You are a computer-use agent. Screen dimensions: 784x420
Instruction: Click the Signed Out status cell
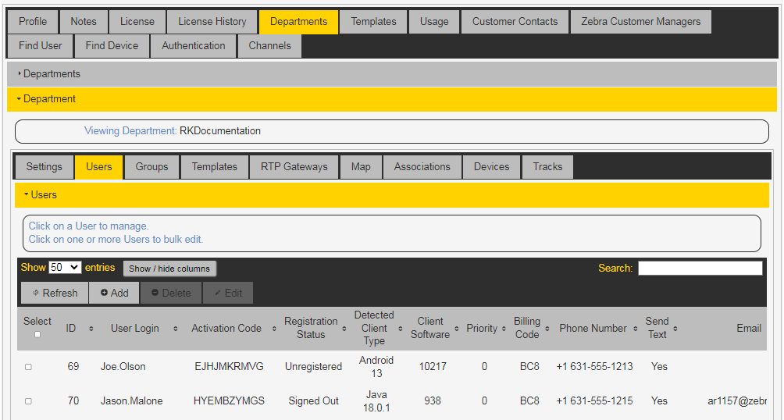click(313, 400)
